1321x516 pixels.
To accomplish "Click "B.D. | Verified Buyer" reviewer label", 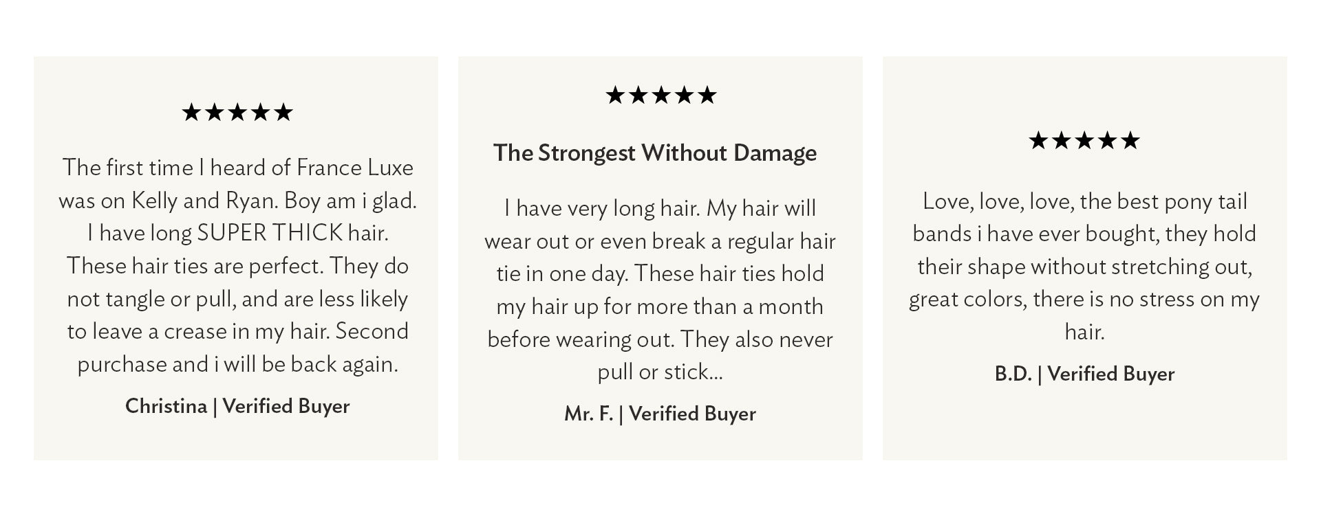I will (x=1084, y=374).
